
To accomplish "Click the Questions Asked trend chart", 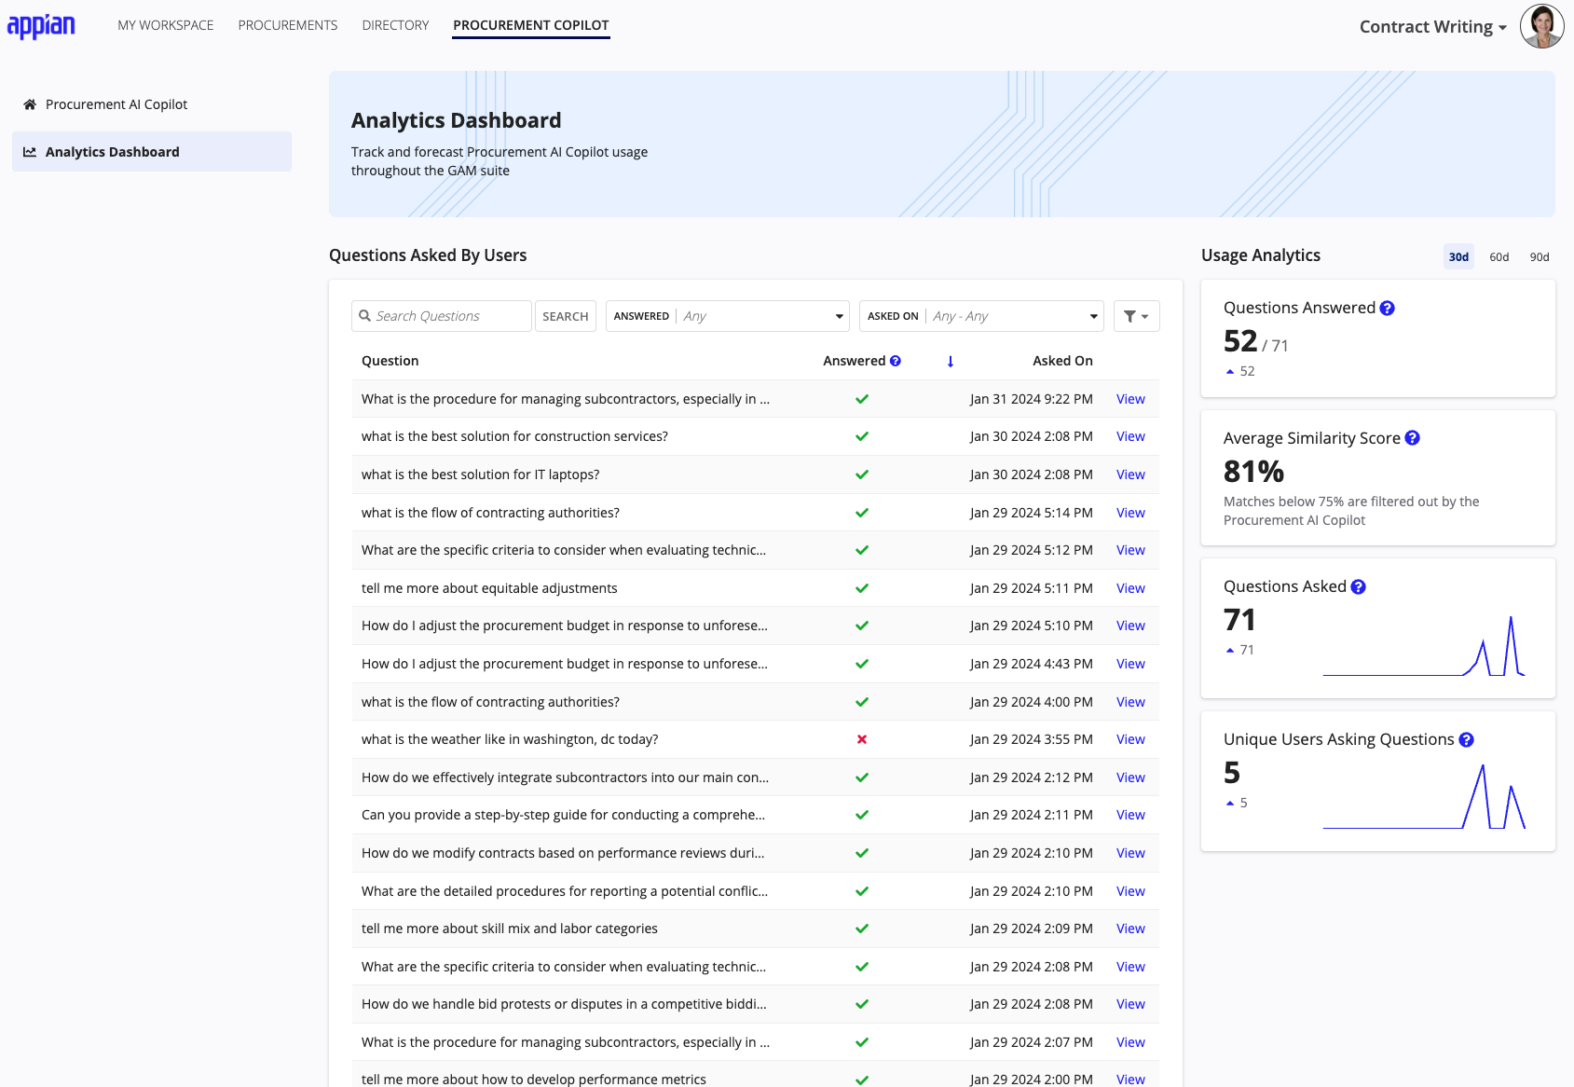I will pyautogui.click(x=1424, y=645).
